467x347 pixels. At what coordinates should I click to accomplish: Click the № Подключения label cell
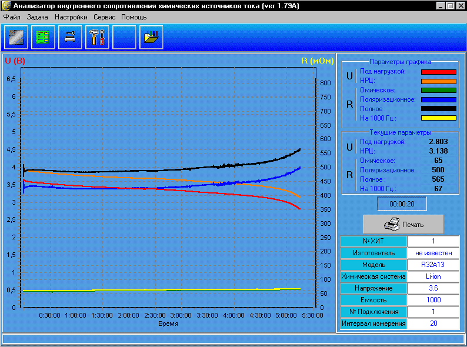[x=373, y=312]
